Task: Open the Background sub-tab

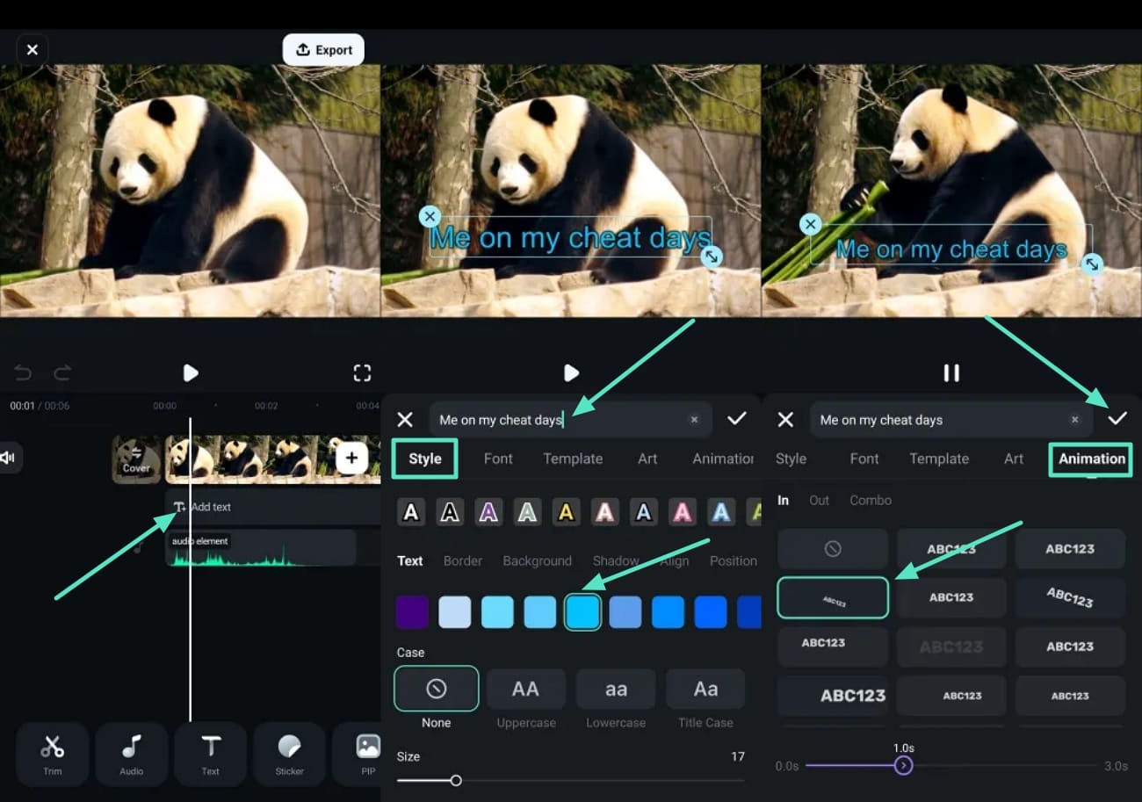Action: pos(537,560)
